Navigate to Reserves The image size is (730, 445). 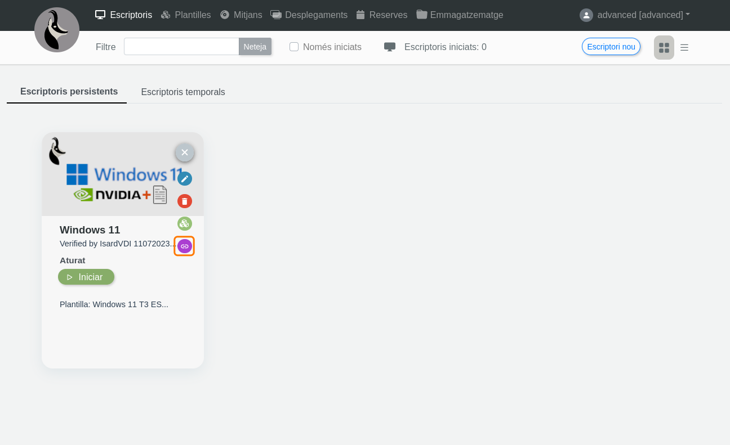click(x=382, y=15)
